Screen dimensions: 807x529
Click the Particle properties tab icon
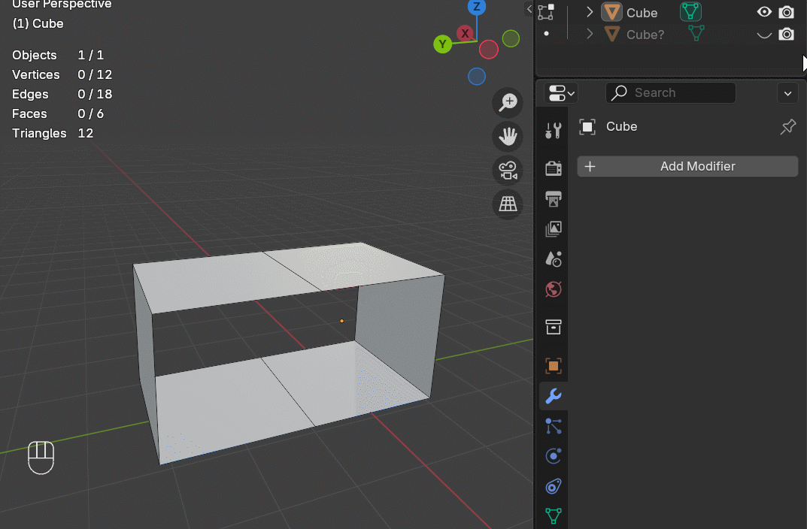coord(553,426)
